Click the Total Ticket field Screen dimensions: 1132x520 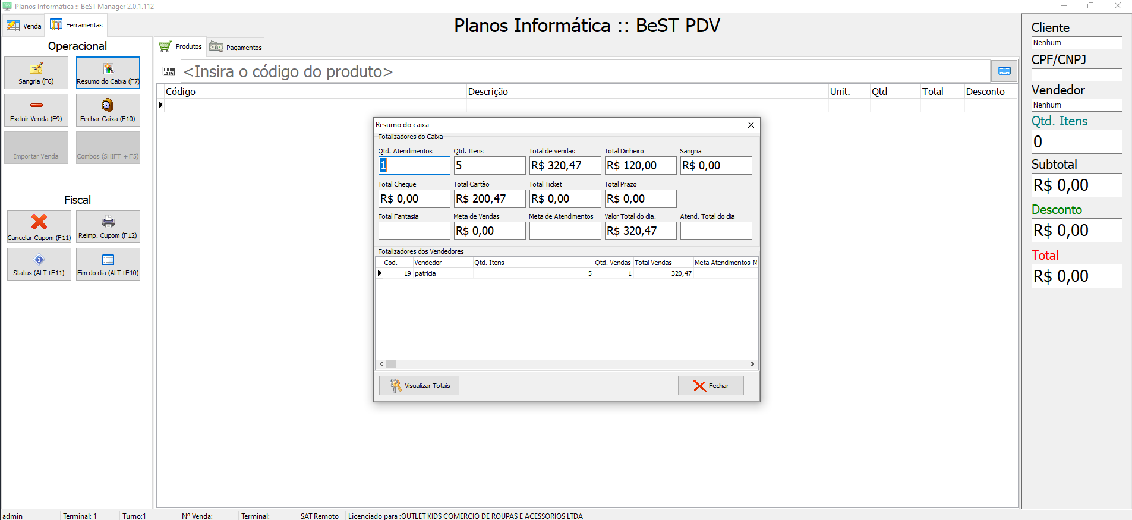pos(565,198)
